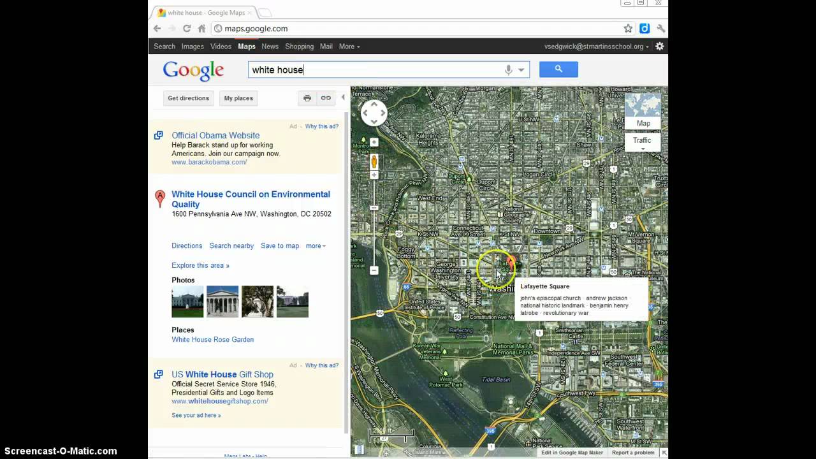Open White House Council on Environmental Quality
Screen dimensions: 816x459
click(x=251, y=199)
